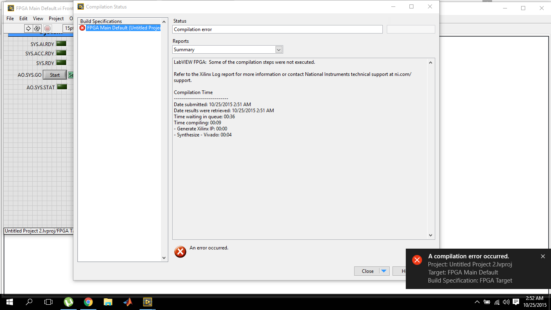Viewport: 551px width, 310px height.
Task: Open Google Chrome from the taskbar
Action: pos(88,302)
